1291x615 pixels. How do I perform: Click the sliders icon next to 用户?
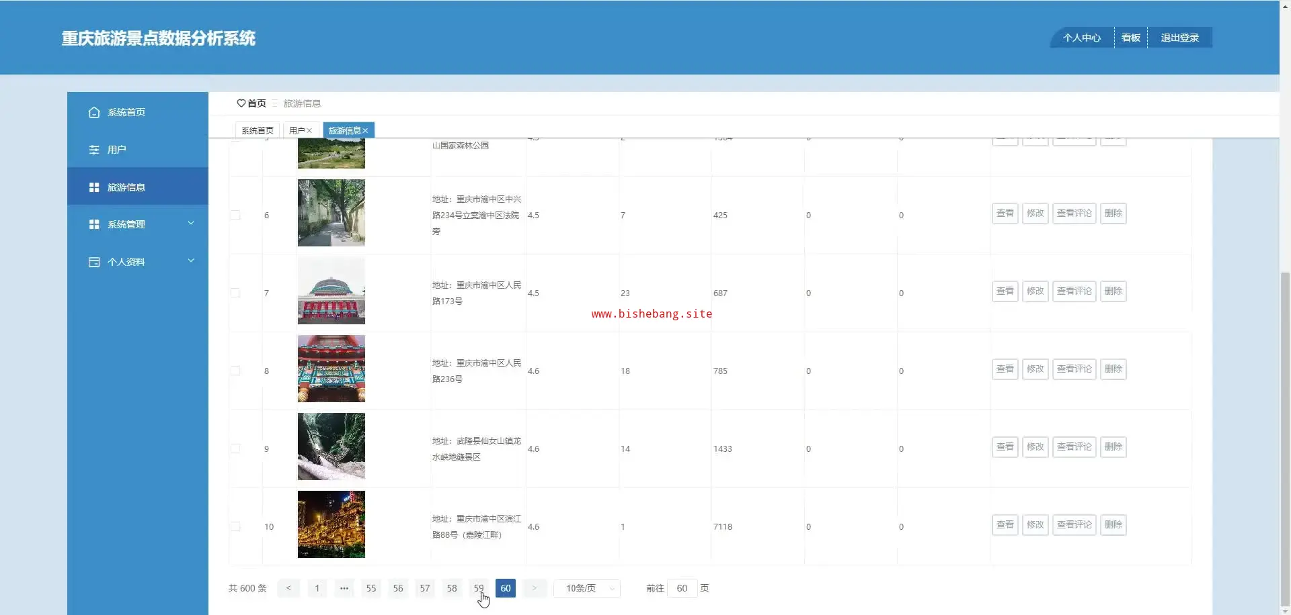(x=94, y=150)
